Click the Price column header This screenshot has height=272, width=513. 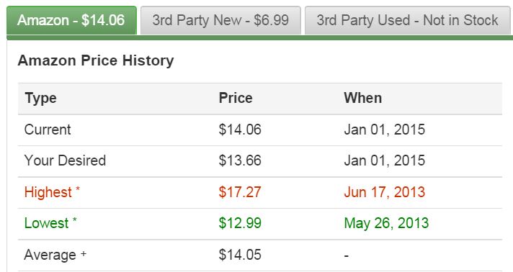coord(236,98)
